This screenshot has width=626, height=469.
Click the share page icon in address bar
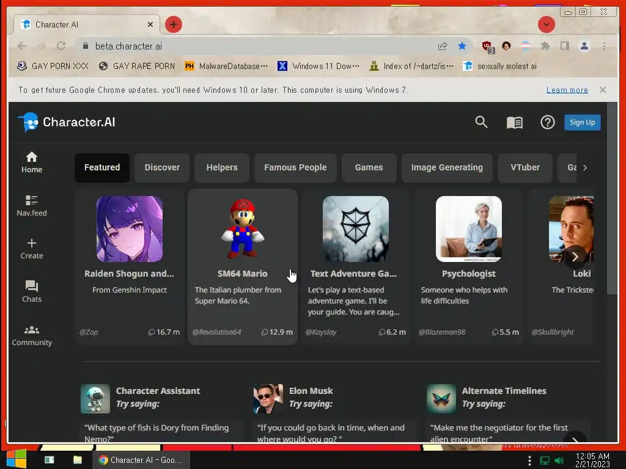click(443, 46)
